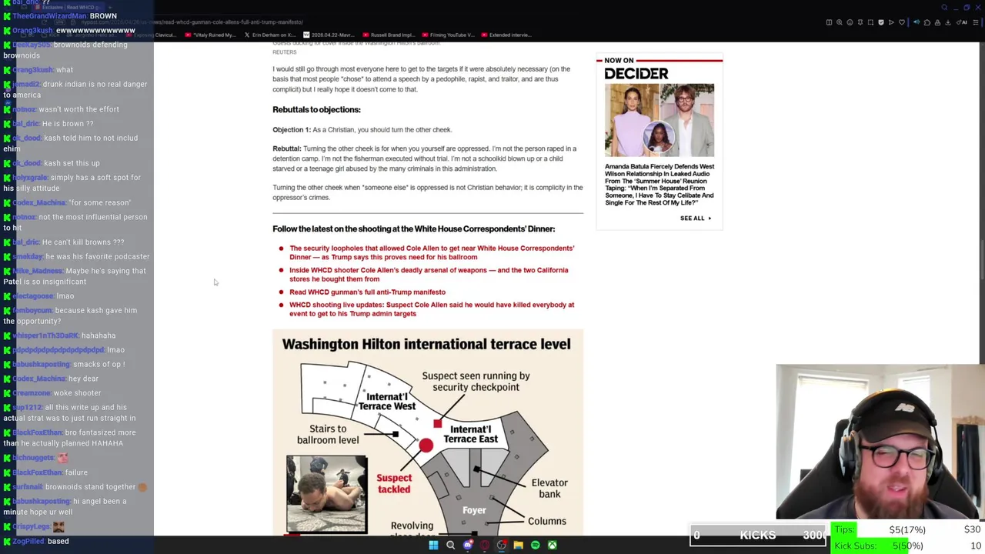Open the downloads arrow icon
Screen dimensions: 985x554
click(948, 22)
